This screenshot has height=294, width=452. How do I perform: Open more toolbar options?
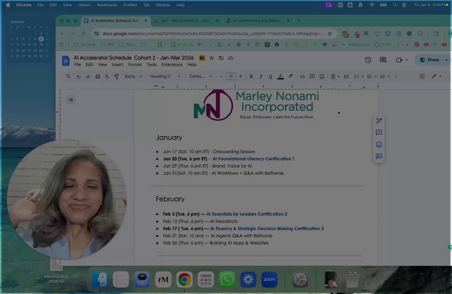(x=395, y=76)
